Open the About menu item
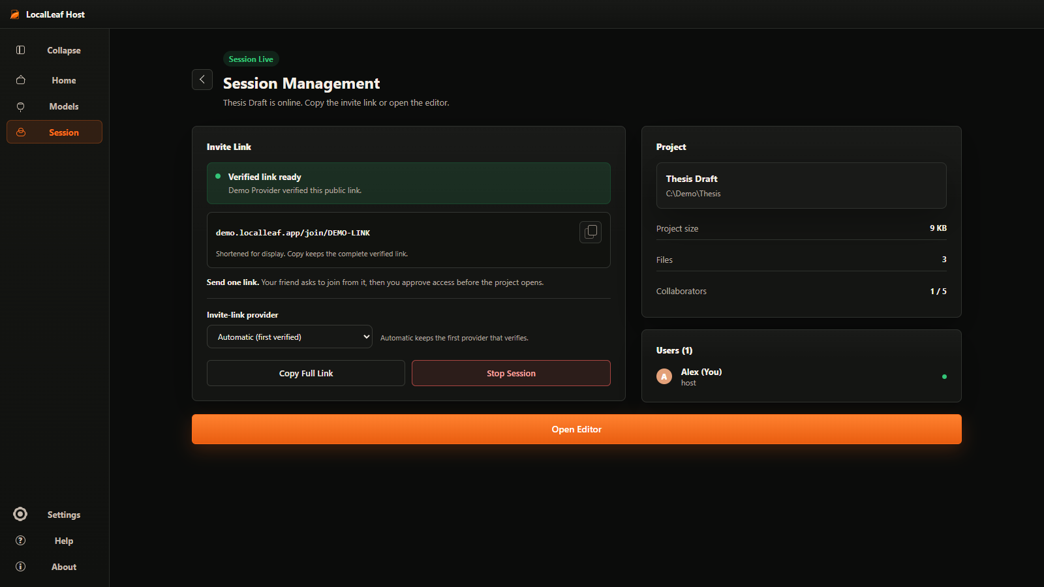 (x=55, y=567)
